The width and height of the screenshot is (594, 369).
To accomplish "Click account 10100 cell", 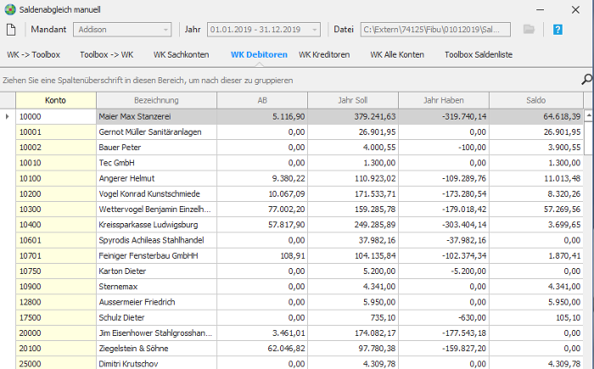I will coord(56,178).
